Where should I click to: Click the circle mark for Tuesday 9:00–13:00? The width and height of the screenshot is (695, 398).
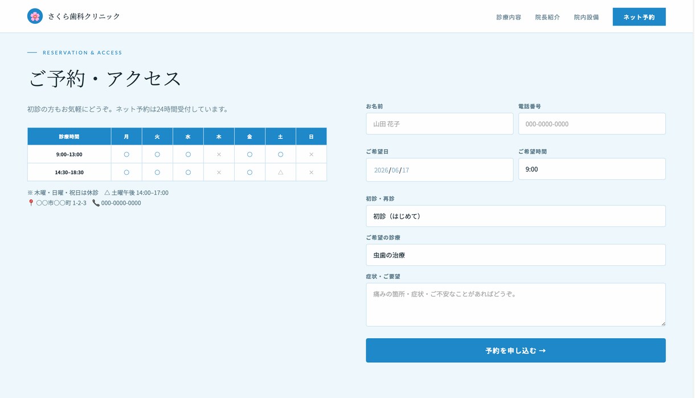[x=157, y=154]
